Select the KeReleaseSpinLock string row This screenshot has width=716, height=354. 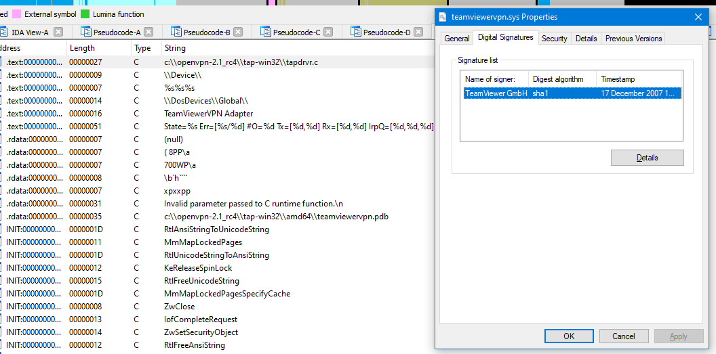coord(217,267)
